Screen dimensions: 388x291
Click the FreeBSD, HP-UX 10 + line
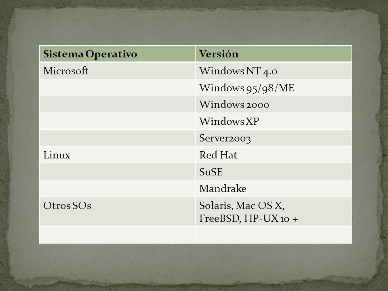(x=249, y=219)
